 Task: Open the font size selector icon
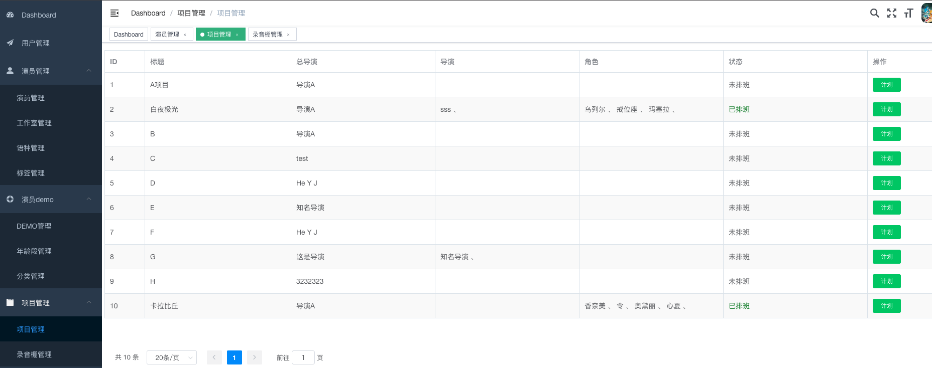(908, 13)
